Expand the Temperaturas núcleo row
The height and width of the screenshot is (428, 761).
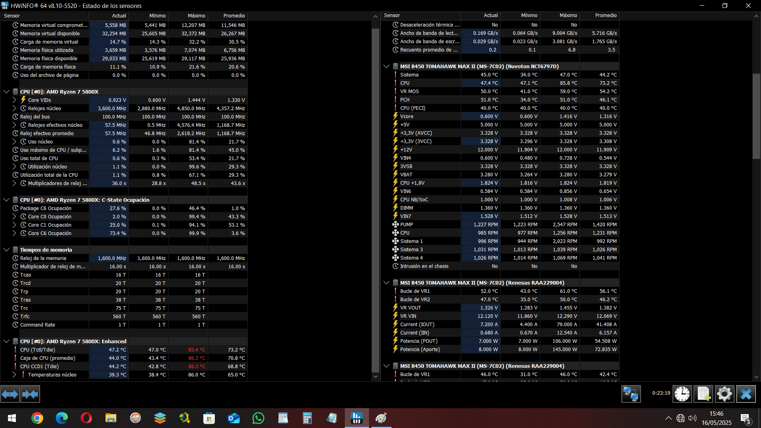point(14,374)
